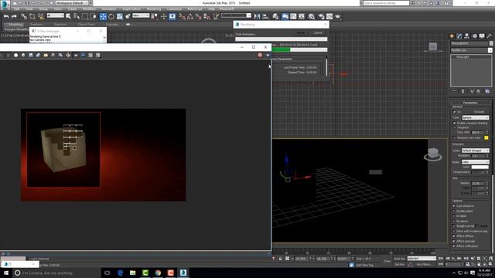Toggle the Double-sided checkbox
The image size is (495, 278).
[x=454, y=211]
